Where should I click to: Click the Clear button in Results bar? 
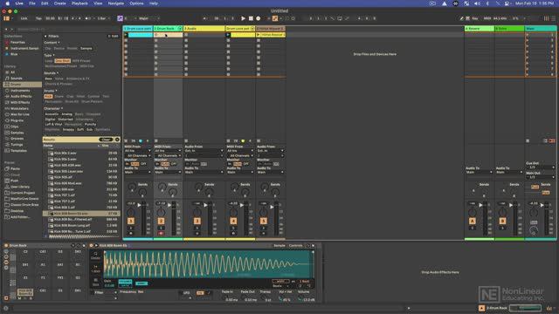pyautogui.click(x=106, y=140)
